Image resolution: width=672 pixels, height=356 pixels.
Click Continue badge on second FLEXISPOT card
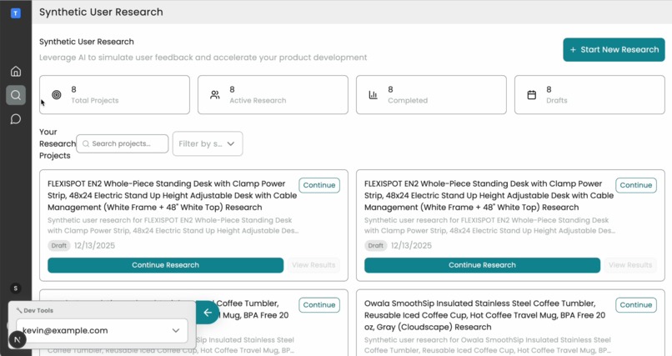tap(636, 185)
